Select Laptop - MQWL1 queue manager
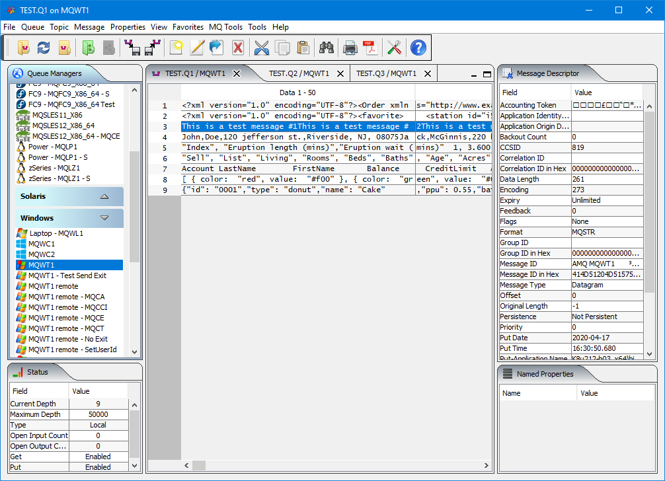The height and width of the screenshot is (481, 665). point(56,233)
